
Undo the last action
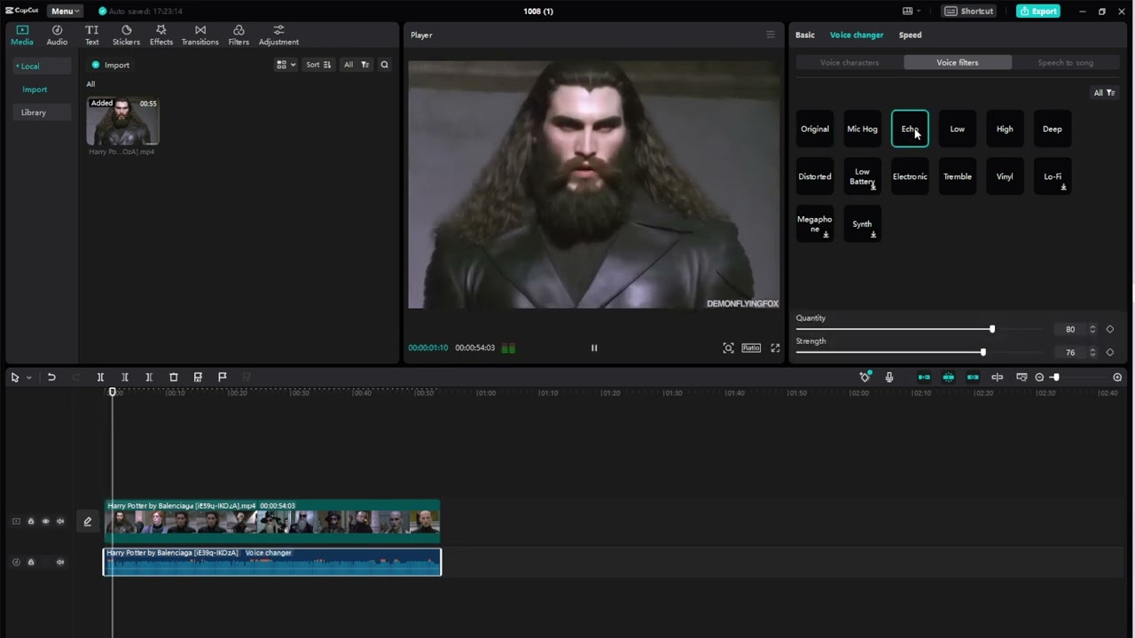51,377
